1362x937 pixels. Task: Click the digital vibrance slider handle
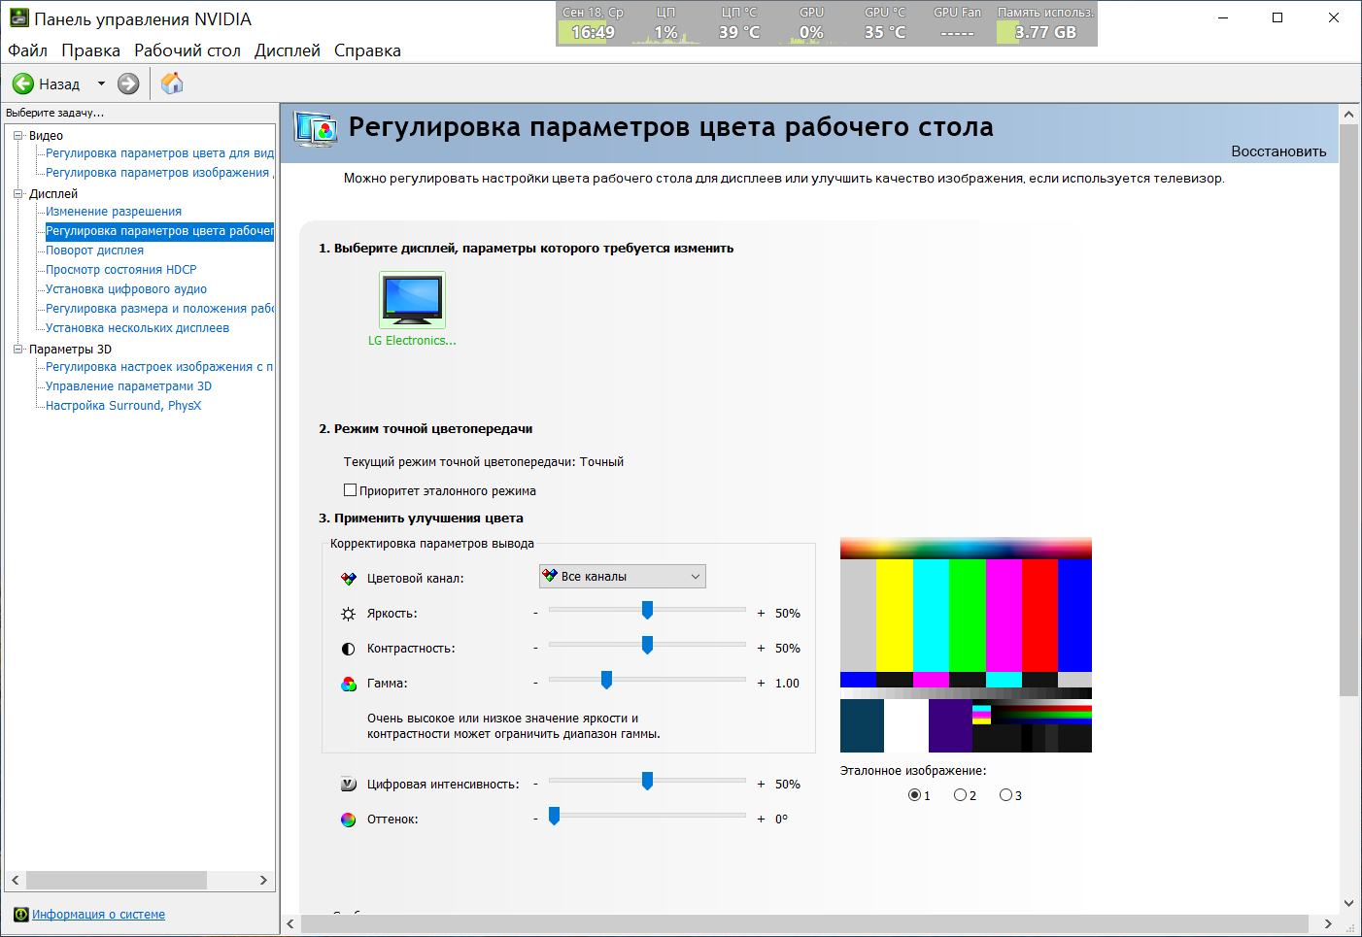tap(647, 782)
